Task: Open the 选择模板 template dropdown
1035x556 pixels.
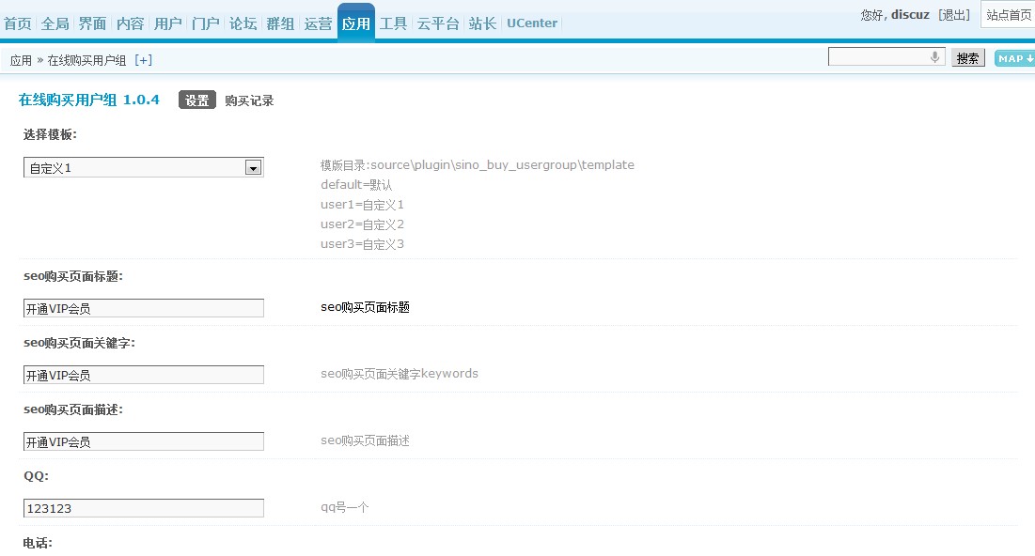Action: 253,165
